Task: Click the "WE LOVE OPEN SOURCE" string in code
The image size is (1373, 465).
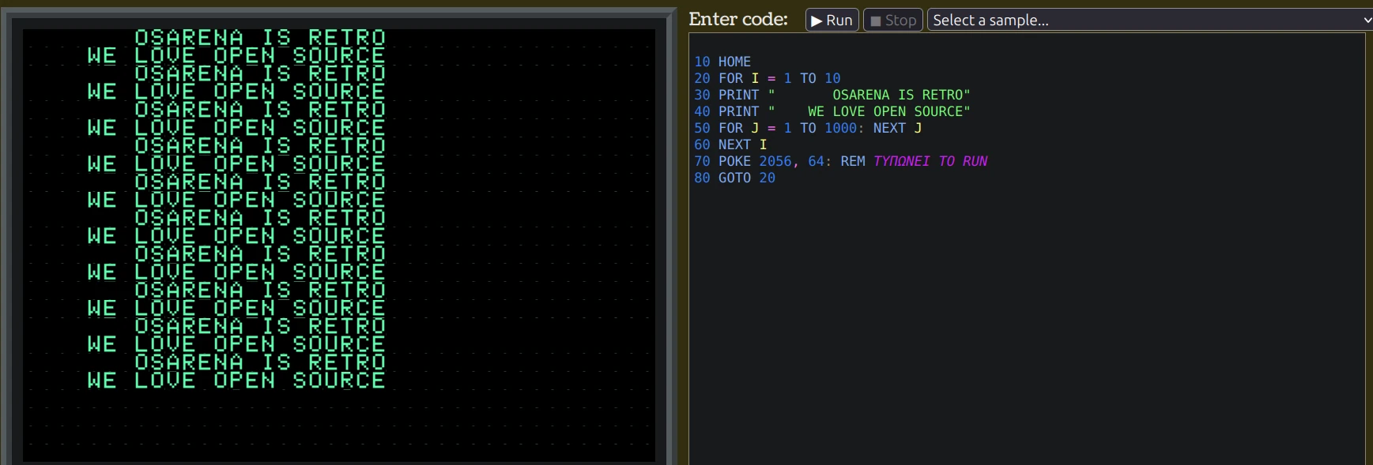Action: (869, 111)
